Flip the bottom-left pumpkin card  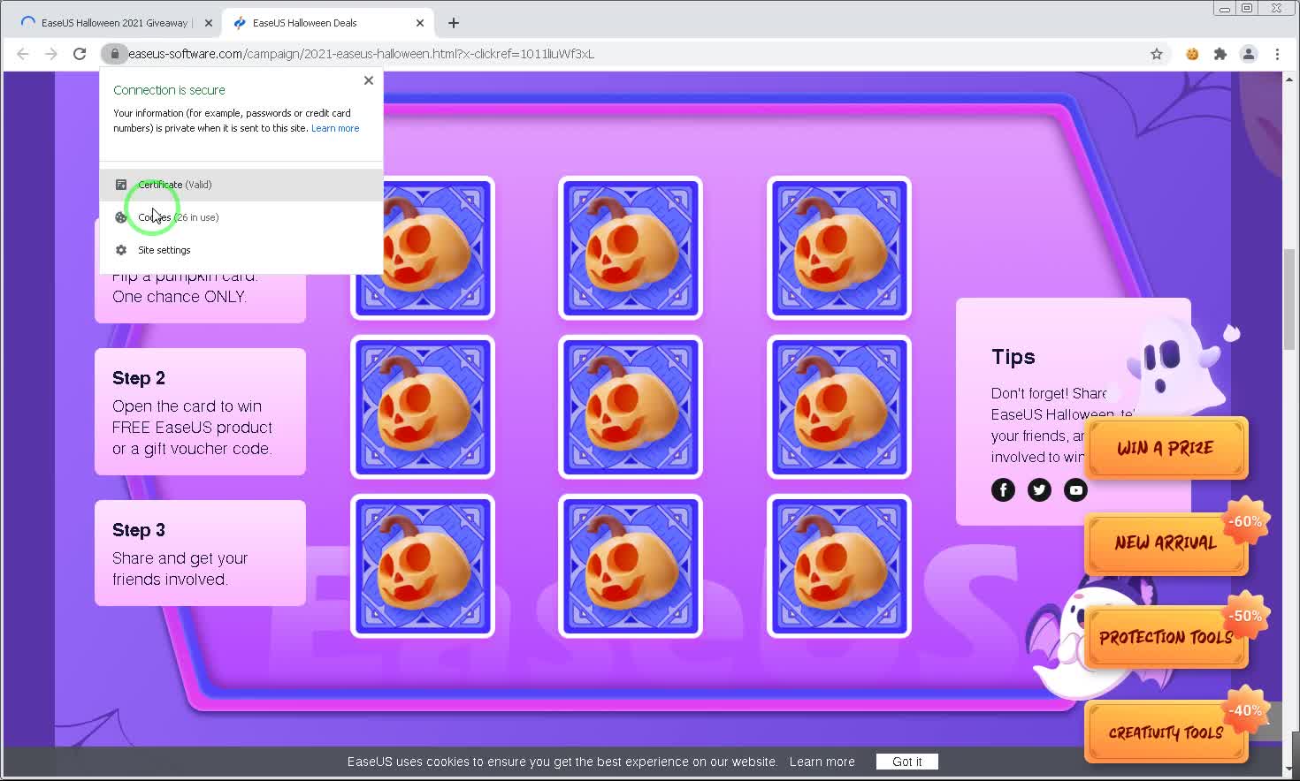coord(423,566)
